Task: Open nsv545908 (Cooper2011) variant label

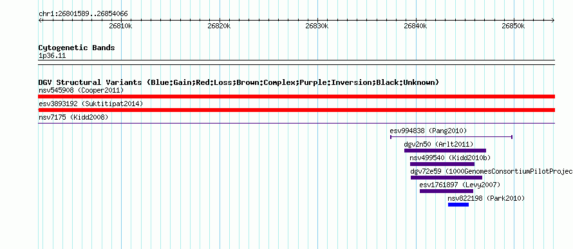Action: [x=81, y=90]
